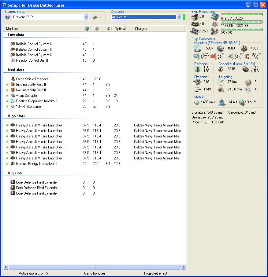Collapse the Rig slots group
The width and height of the screenshot is (268, 277).
(15, 173)
